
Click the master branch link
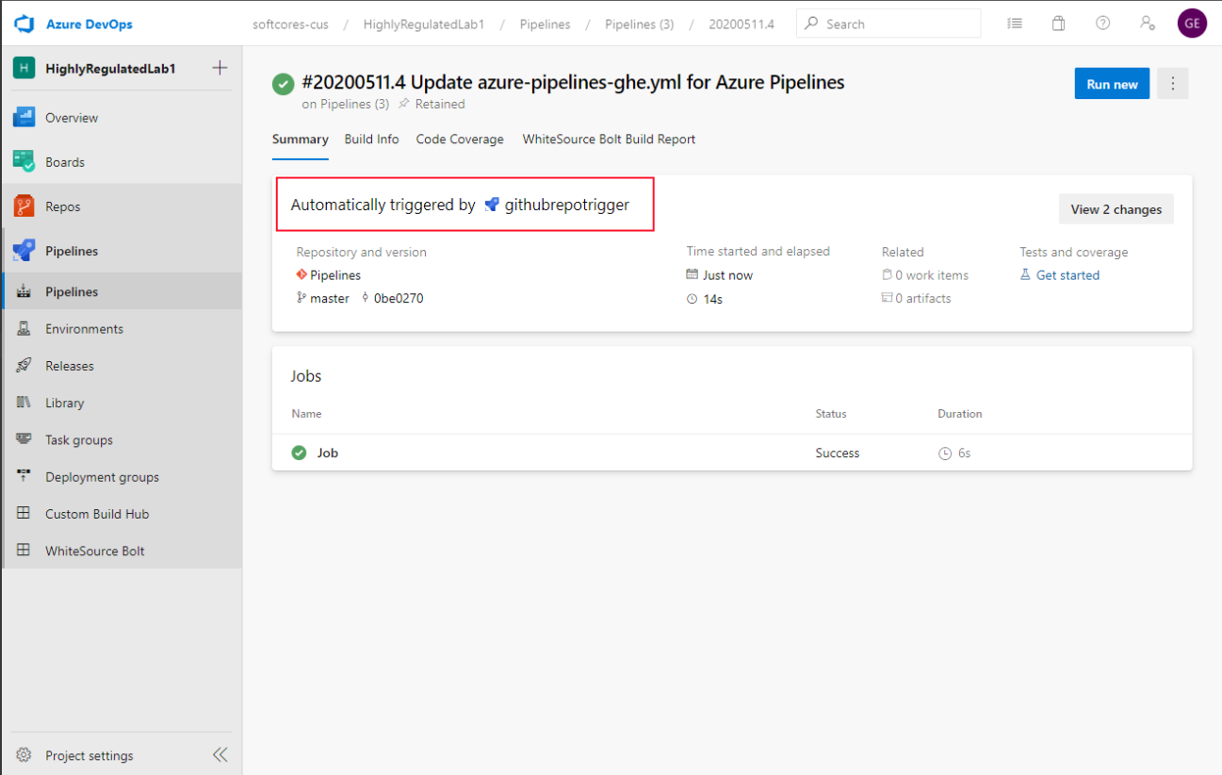[x=329, y=298]
